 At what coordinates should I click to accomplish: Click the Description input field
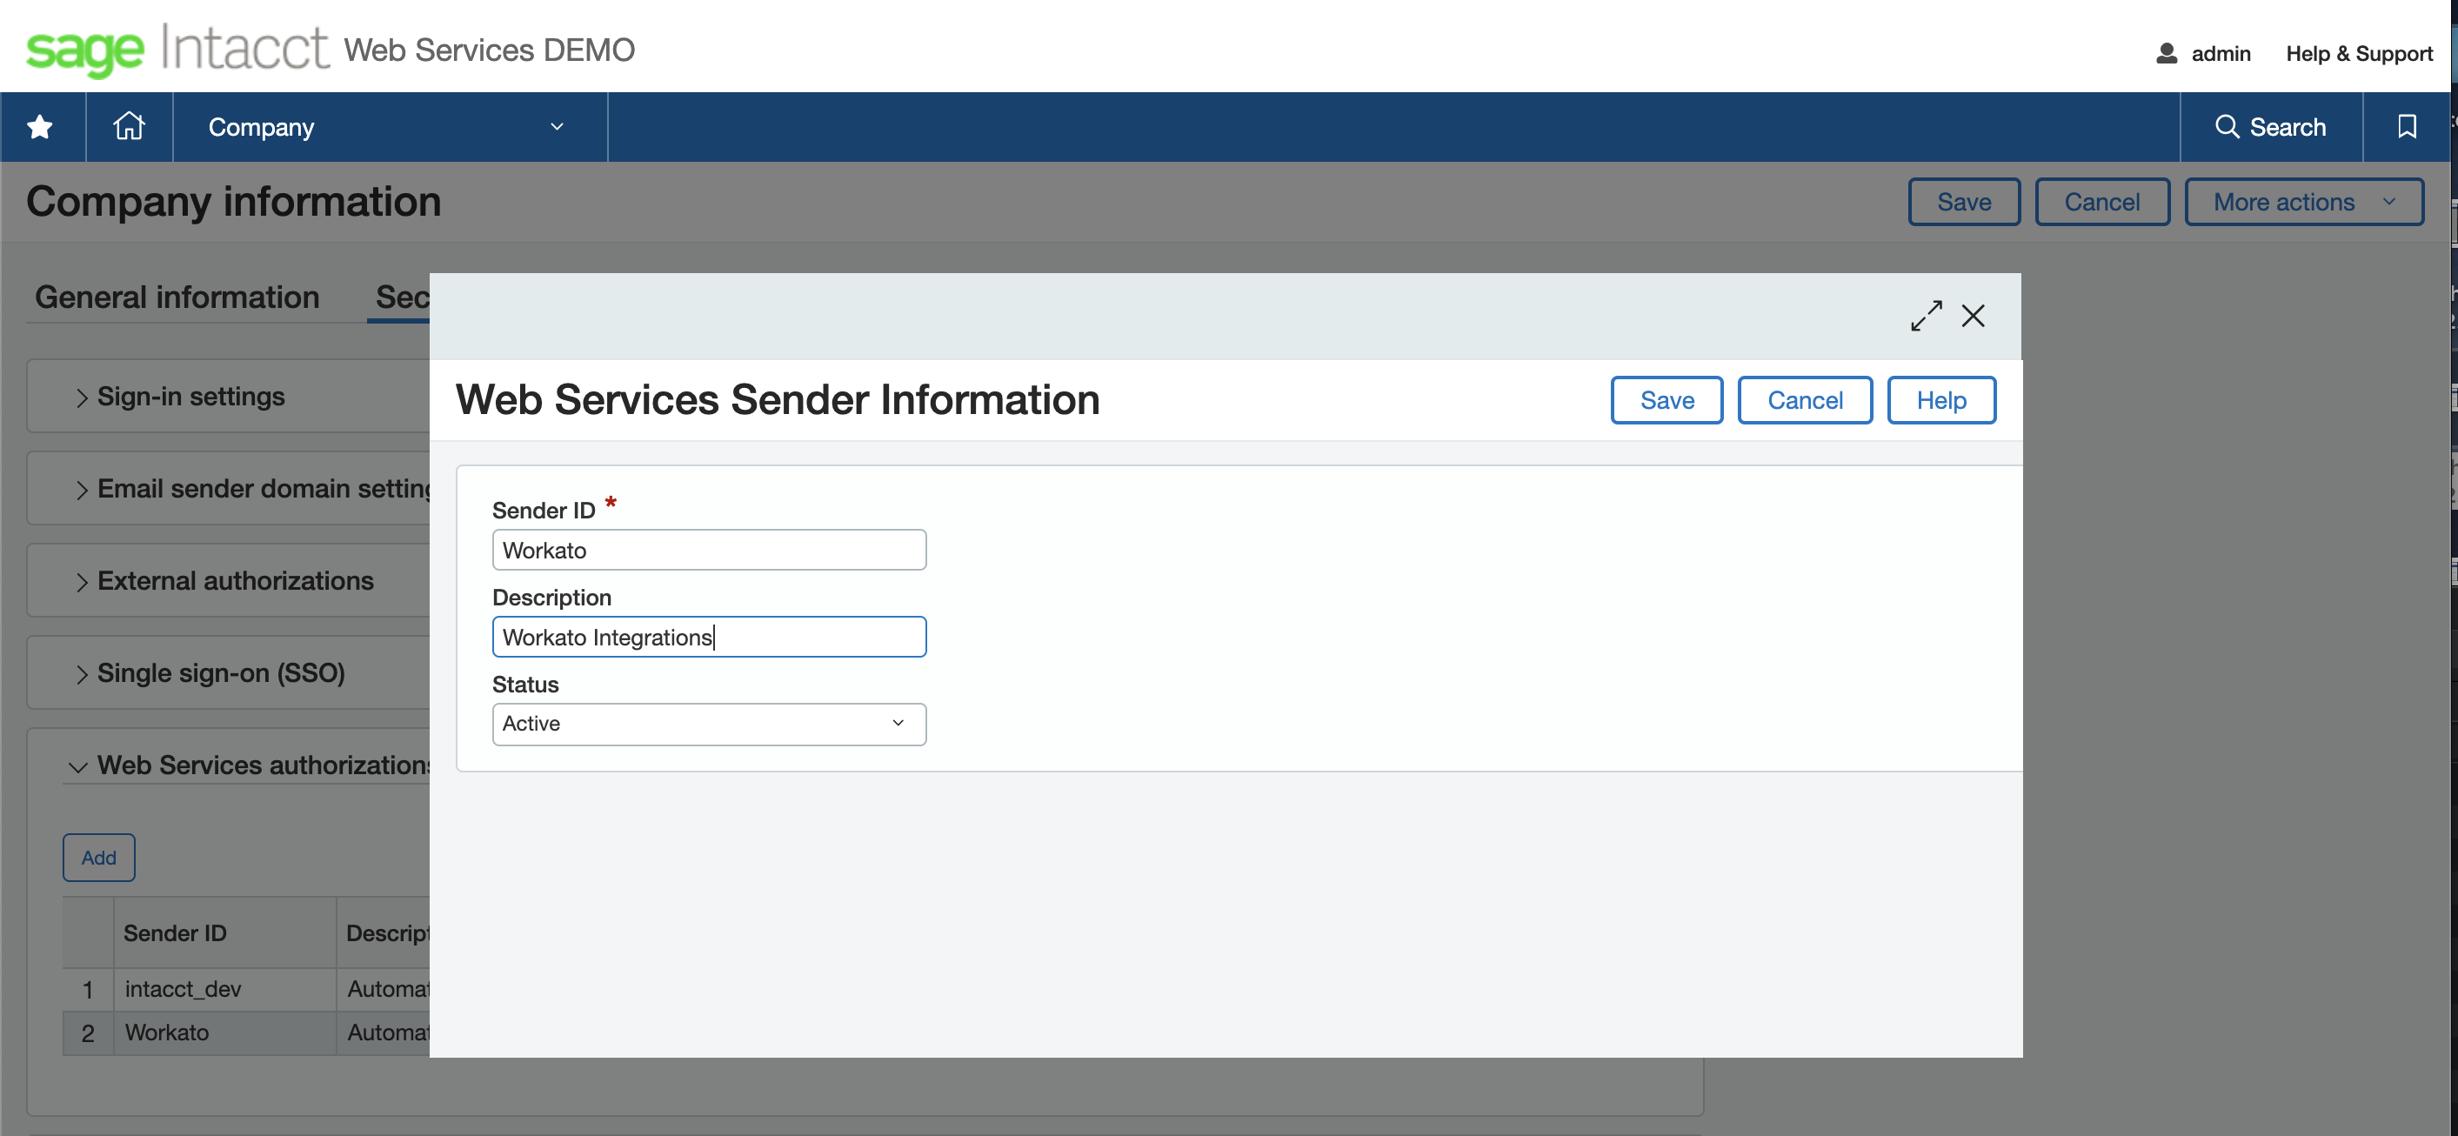[x=709, y=636]
